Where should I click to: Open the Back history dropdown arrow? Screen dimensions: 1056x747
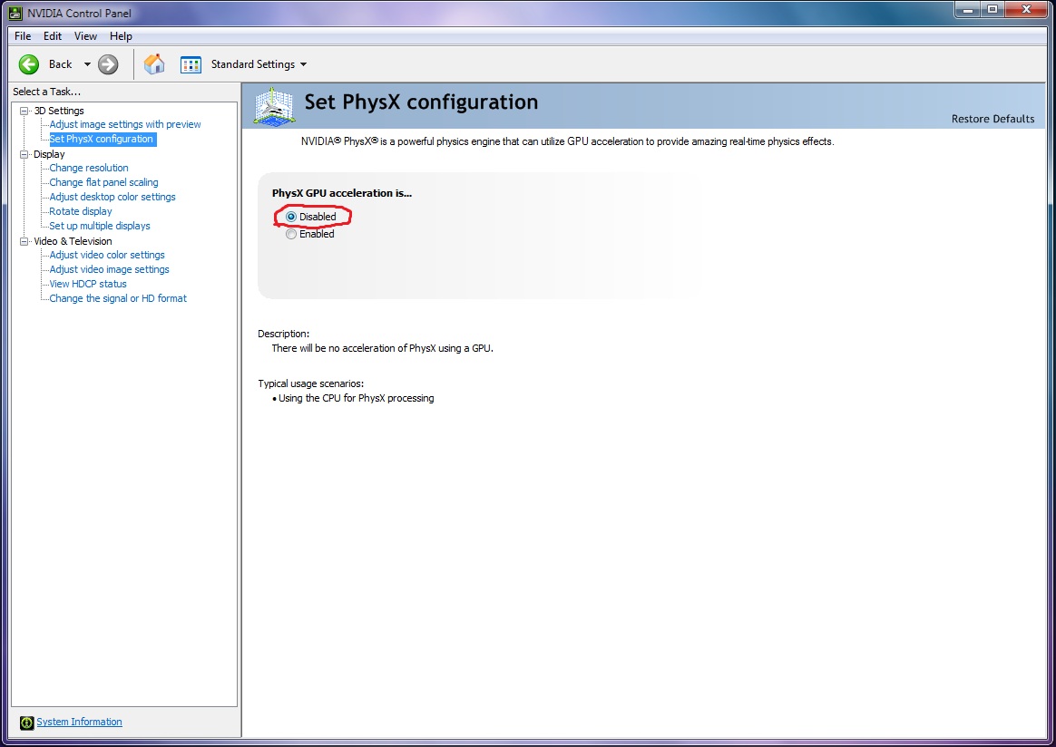(87, 64)
